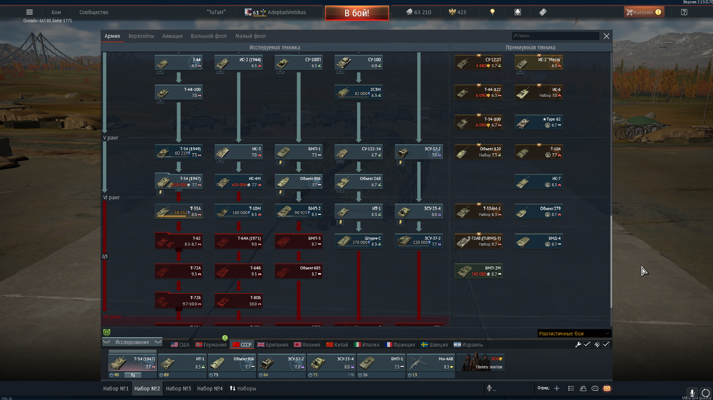The image size is (713, 400).
Task: Open Наборы presets button
Action: 243,388
